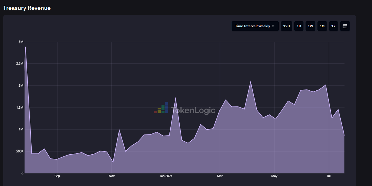Click the Nov x-axis label
Viewport: 372px width, 186px height.
point(112,176)
